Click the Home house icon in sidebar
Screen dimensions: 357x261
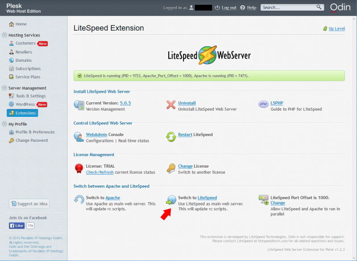[x=12, y=24]
